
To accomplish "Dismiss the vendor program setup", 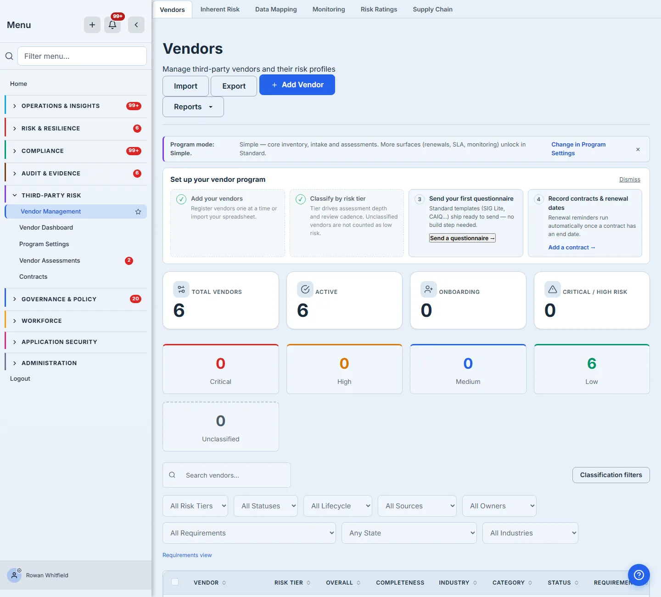I will (x=630, y=180).
